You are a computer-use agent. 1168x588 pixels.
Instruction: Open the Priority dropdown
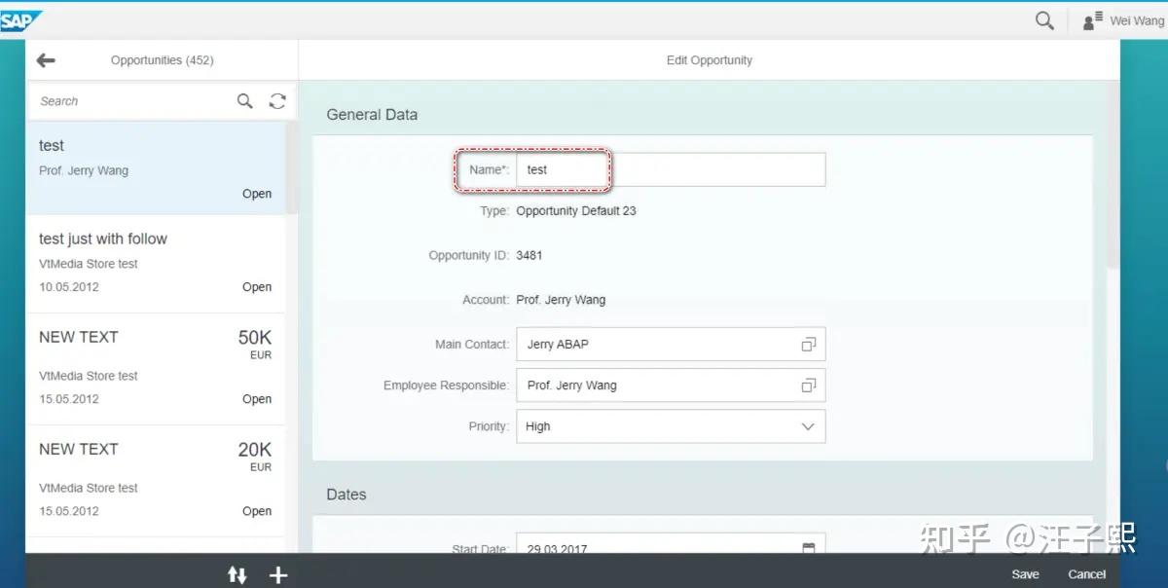[x=807, y=425]
